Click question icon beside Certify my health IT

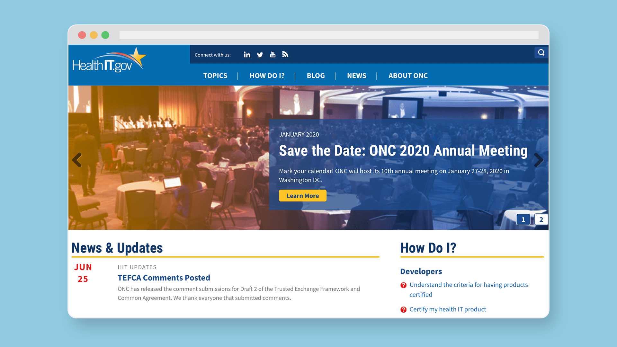pos(403,309)
